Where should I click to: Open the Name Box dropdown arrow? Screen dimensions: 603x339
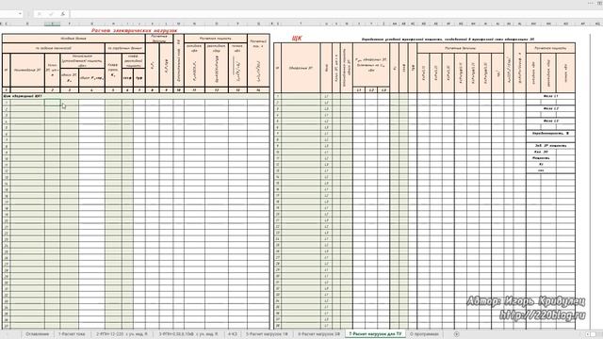click(x=20, y=14)
